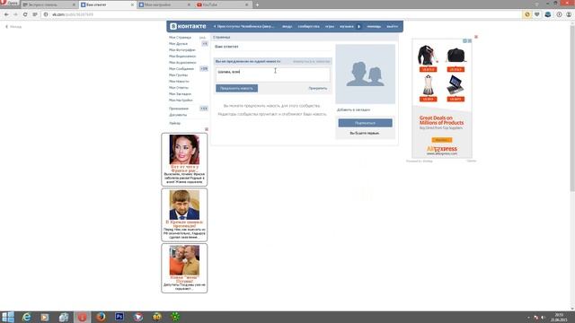Open the ad with the bearded man photo
This screenshot has width=575, height=323.
[184, 214]
